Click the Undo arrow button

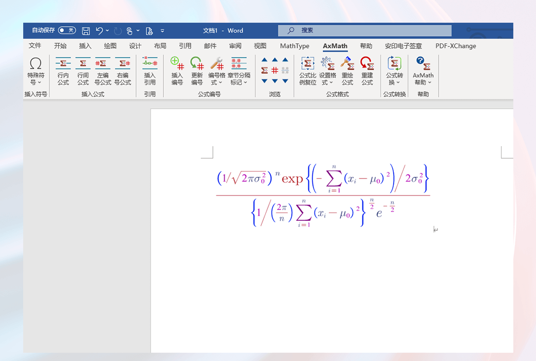click(99, 30)
